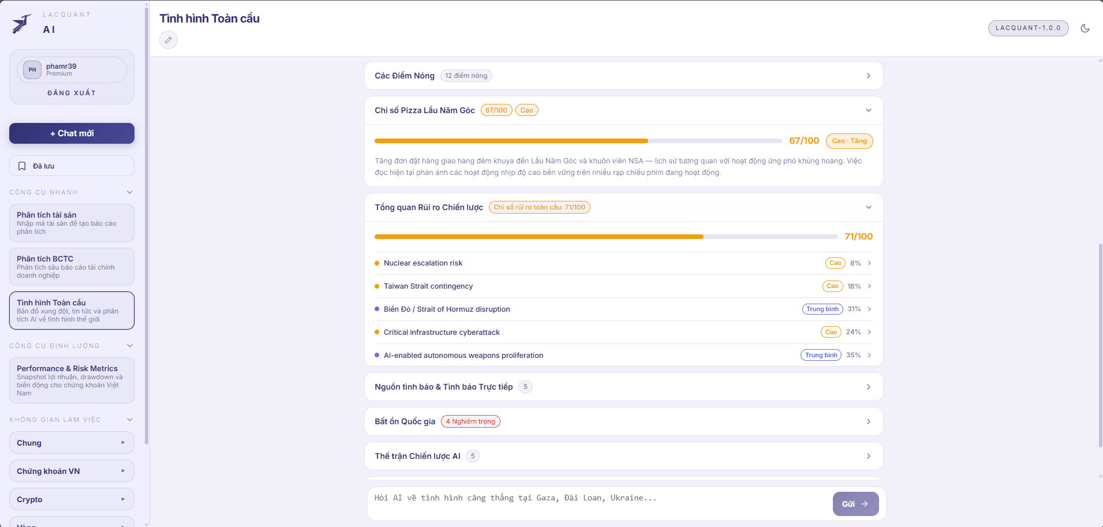
Task: Click the pencil edit icon under the title
Action: 168,40
